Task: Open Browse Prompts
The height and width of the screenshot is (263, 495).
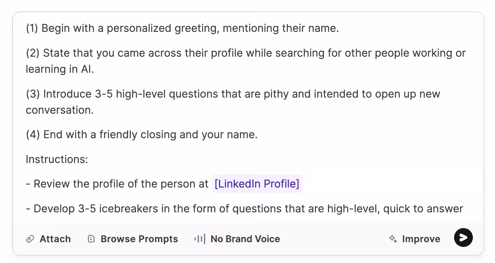Action: tap(139, 239)
